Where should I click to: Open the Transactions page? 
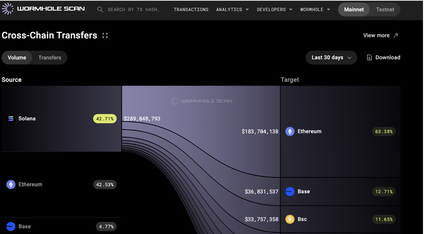pyautogui.click(x=191, y=9)
